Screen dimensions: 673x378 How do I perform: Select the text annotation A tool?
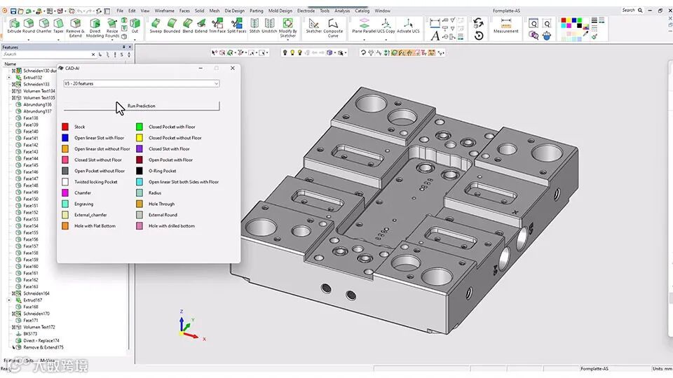[x=435, y=36]
